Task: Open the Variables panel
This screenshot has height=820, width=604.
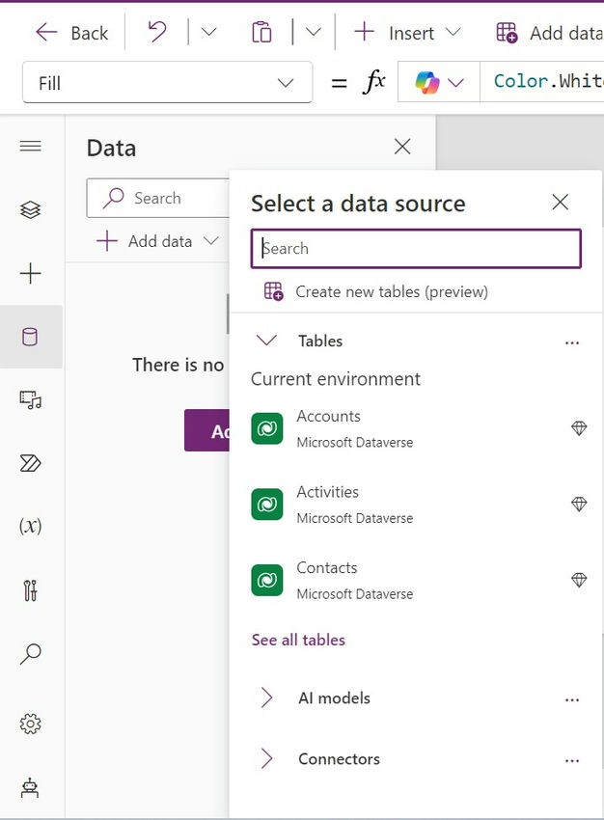Action: [30, 526]
